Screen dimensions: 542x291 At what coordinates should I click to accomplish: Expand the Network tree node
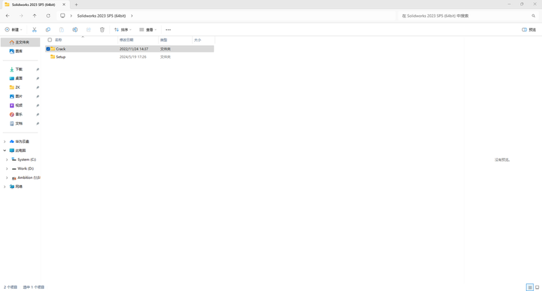5,186
